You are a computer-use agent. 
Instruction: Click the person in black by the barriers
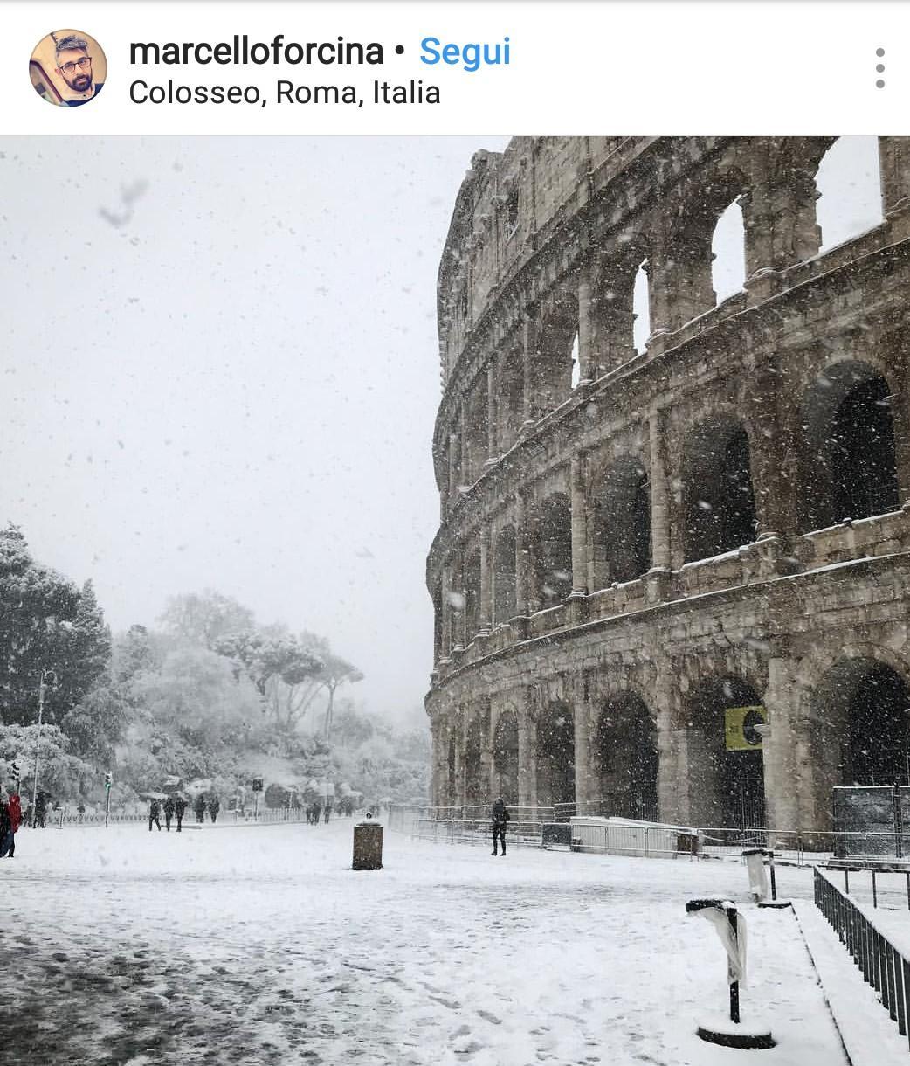click(500, 826)
